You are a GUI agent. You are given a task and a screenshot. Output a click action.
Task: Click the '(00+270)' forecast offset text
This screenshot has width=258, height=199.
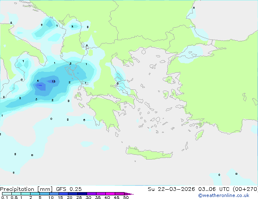click(245, 189)
